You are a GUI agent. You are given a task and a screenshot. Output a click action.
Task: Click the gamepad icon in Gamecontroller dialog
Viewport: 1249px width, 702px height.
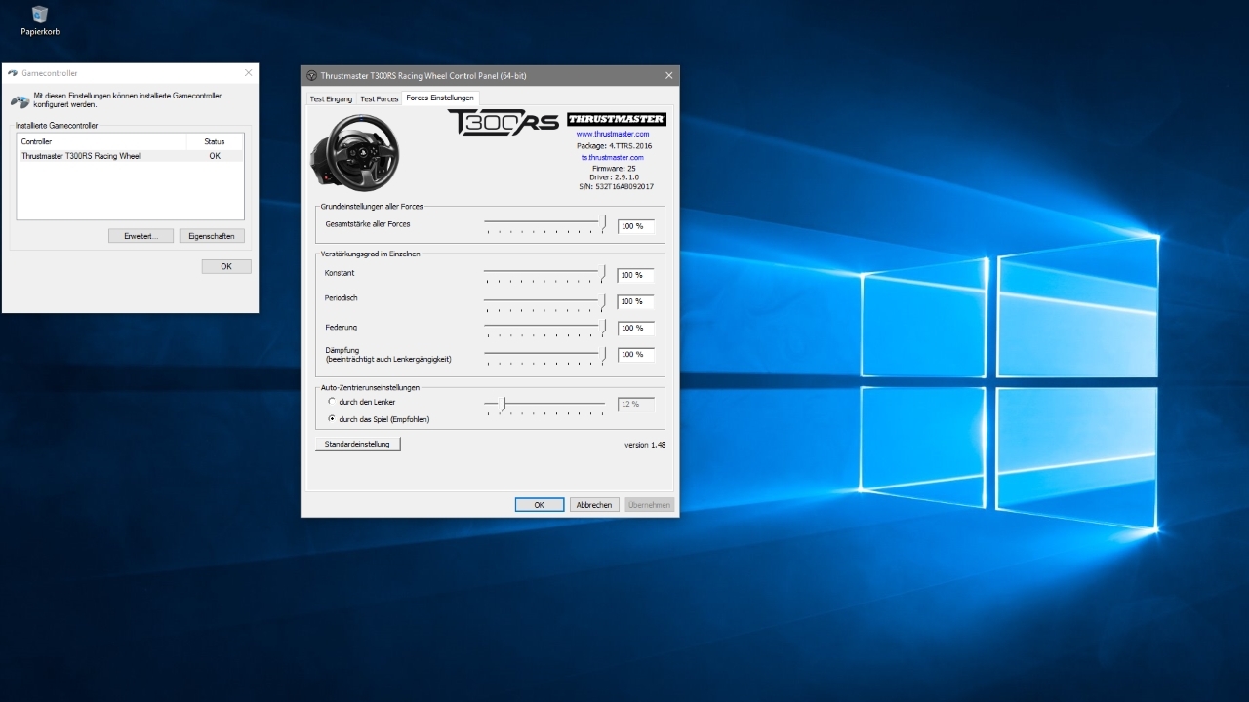[20, 100]
